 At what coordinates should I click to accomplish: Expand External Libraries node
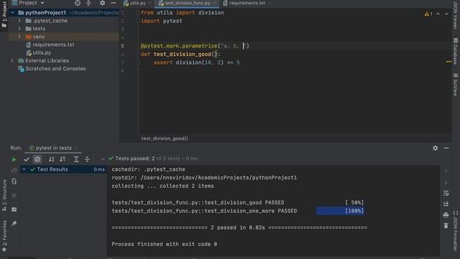pos(12,60)
